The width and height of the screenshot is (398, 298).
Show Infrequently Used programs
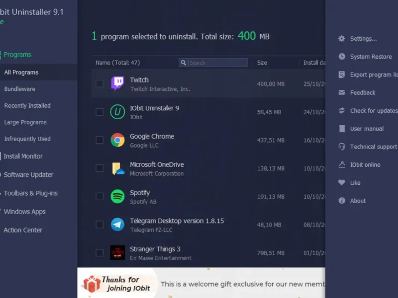[x=27, y=139]
